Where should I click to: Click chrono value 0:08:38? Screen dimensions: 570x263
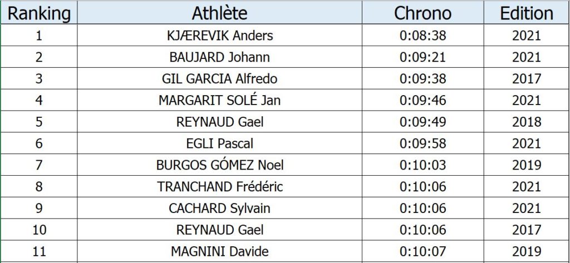coord(423,35)
